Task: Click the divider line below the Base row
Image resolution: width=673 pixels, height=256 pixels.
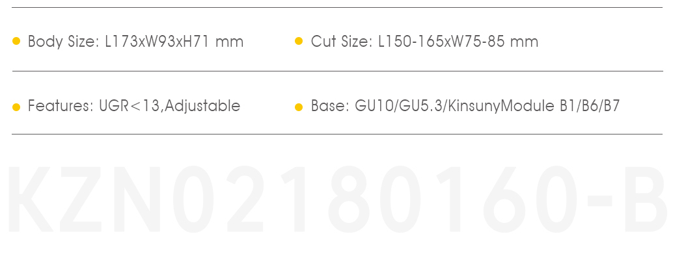Action: (337, 134)
